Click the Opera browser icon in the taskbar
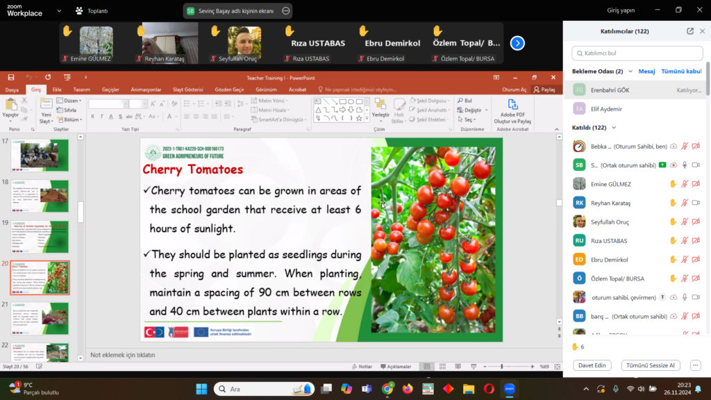This screenshot has height=400, width=711. [489, 388]
